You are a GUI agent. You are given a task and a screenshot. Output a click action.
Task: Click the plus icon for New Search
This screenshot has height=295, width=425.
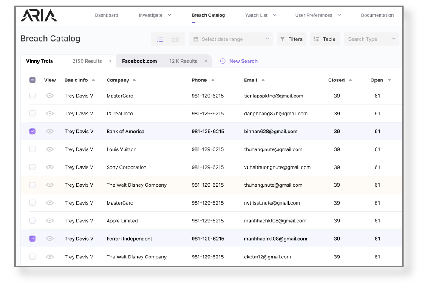point(223,61)
